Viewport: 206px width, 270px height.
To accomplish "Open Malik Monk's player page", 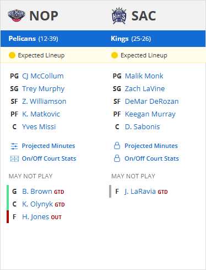I will 144,76.
